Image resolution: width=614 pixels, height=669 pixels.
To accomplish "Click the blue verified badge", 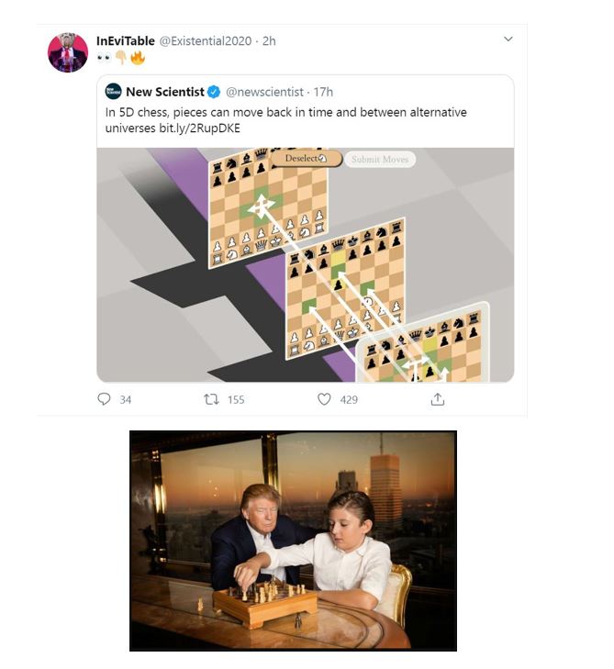I will [214, 92].
